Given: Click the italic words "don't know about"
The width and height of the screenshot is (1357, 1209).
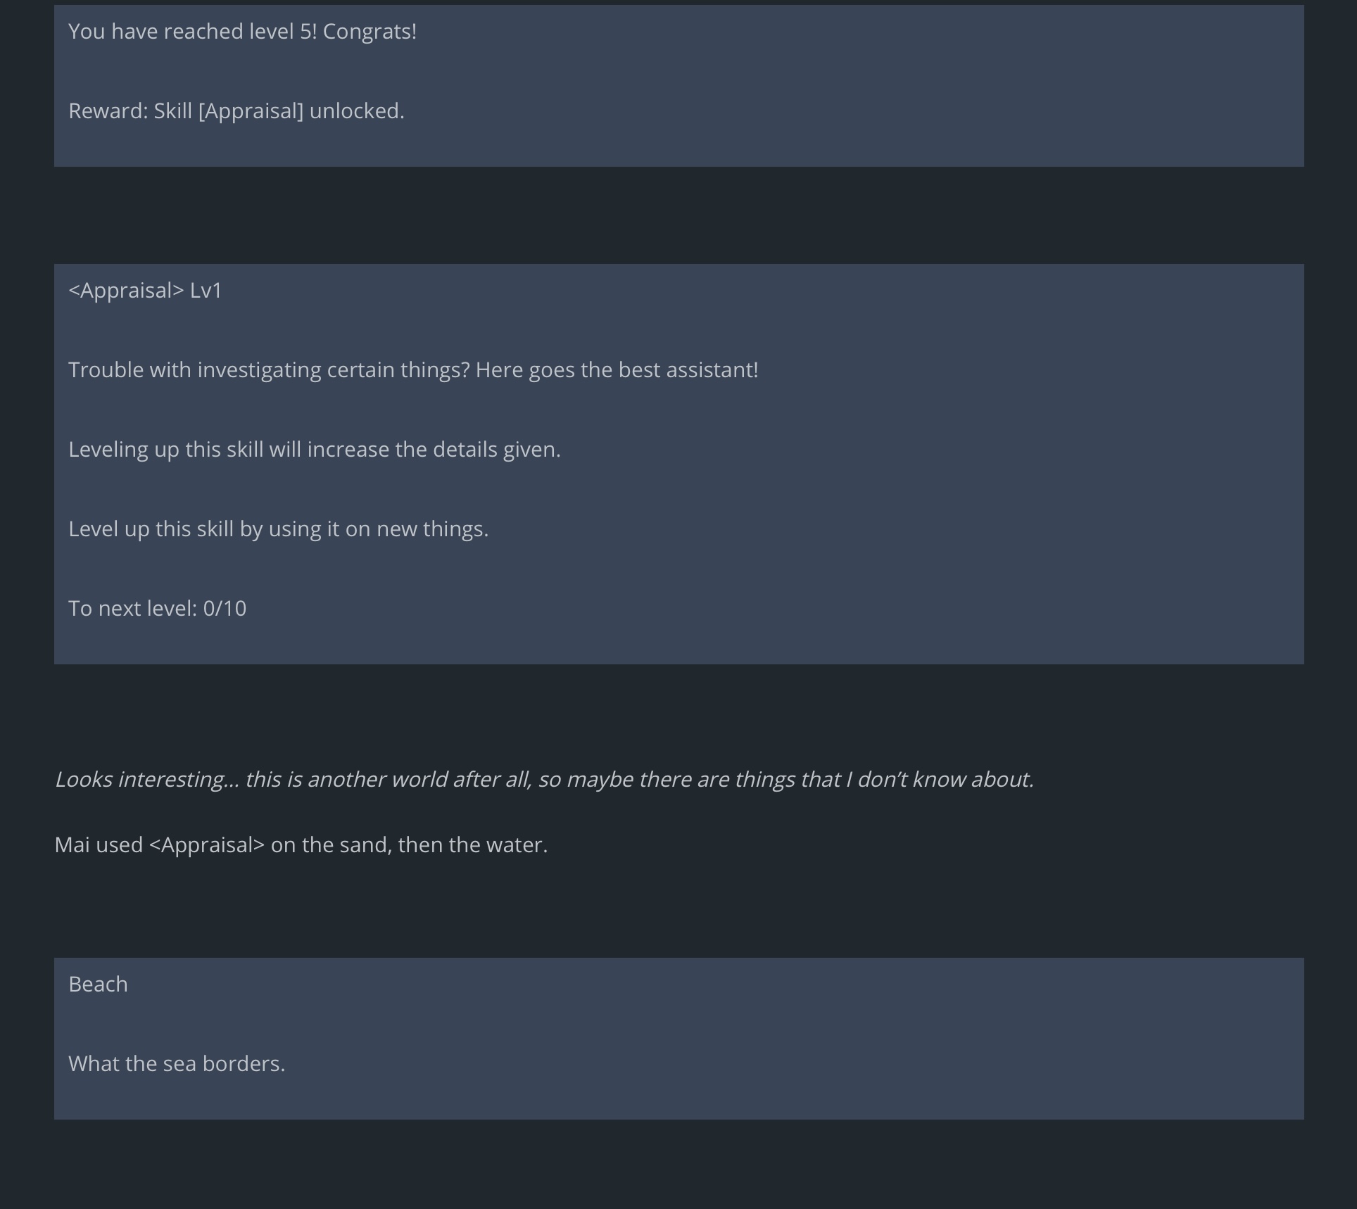Looking at the screenshot, I should pyautogui.click(x=945, y=780).
